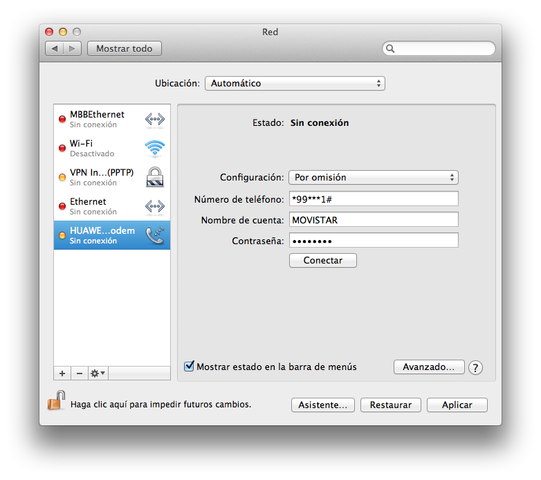Click the Restaurar button
The height and width of the screenshot is (480, 541).
[x=391, y=405]
